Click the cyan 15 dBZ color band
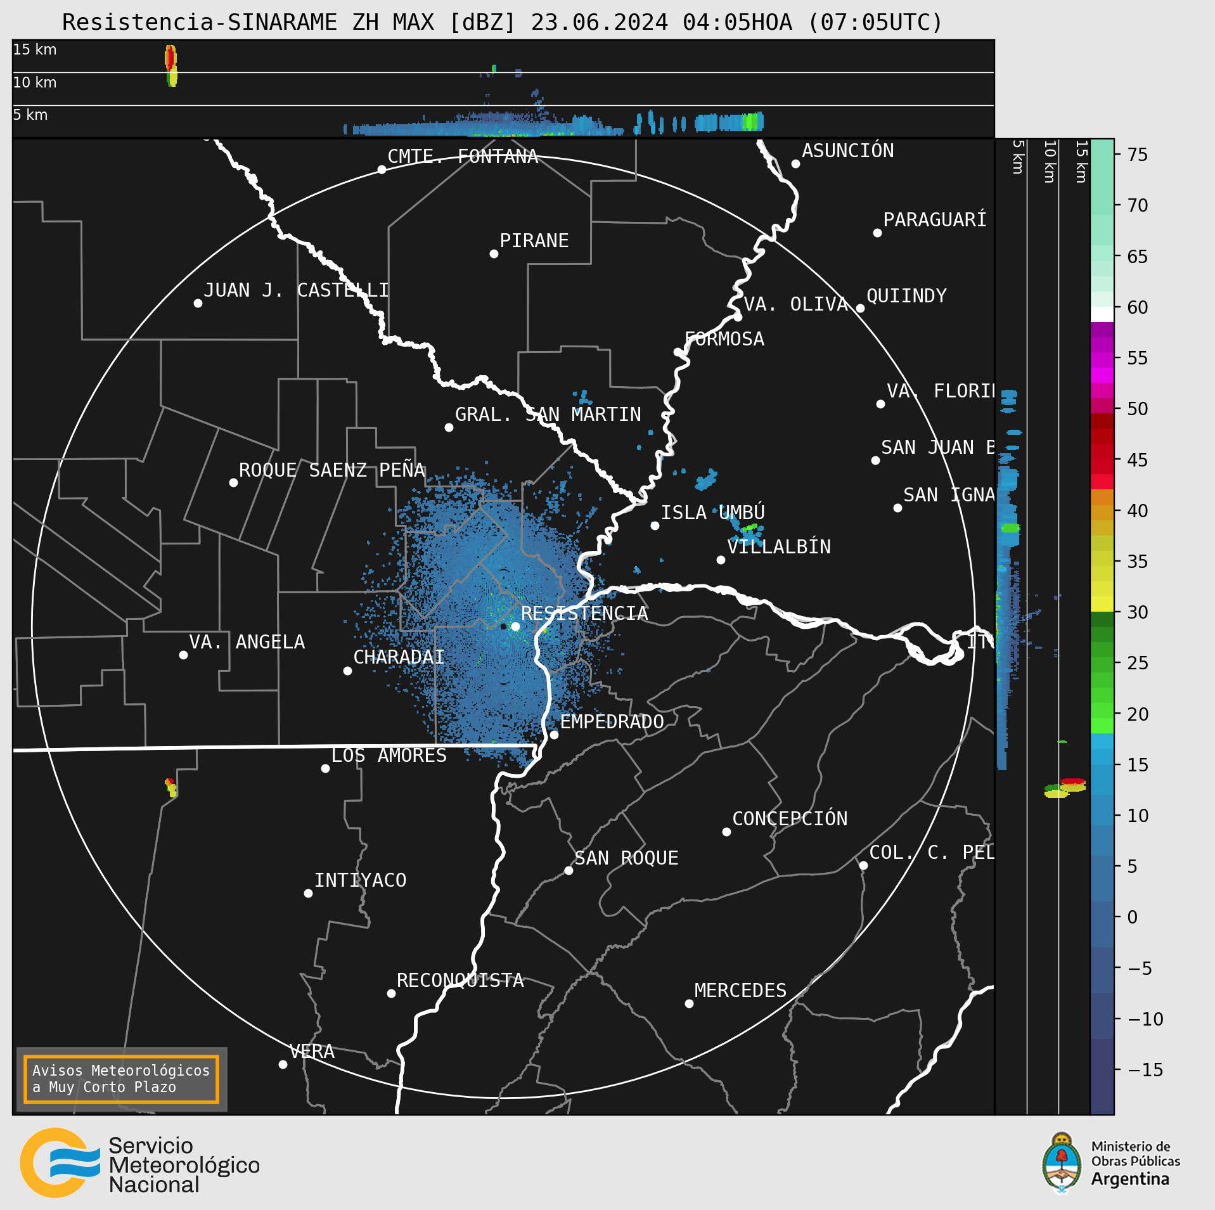1215x1210 pixels. (x=1102, y=764)
